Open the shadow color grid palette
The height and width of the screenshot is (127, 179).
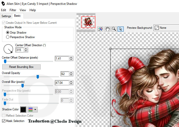[x=31, y=110]
